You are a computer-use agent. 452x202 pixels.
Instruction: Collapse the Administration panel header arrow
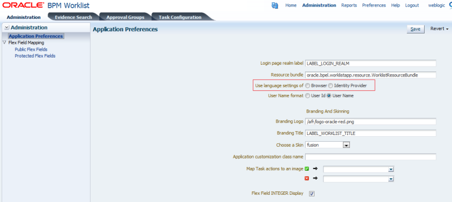tap(7, 28)
